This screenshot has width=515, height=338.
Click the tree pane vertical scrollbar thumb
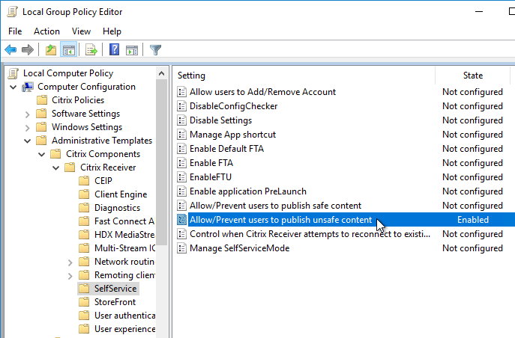[x=161, y=162]
